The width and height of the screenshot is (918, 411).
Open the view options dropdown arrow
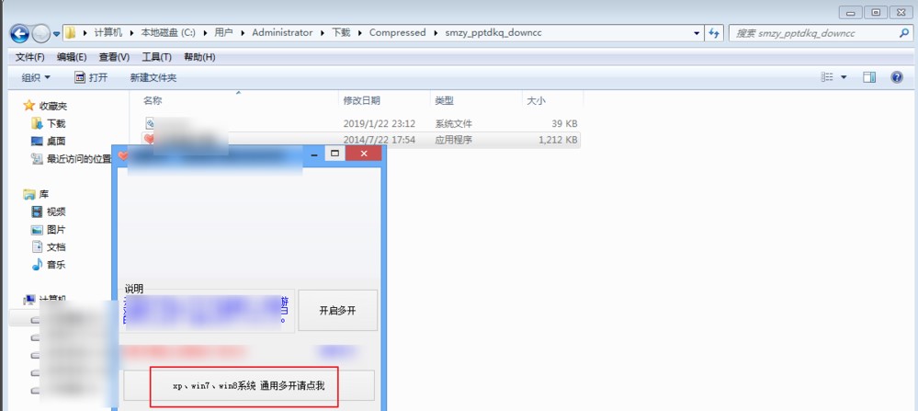click(x=844, y=77)
